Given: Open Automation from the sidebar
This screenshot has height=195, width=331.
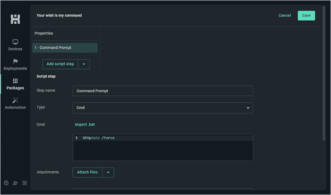Looking at the screenshot, I should (x=15, y=104).
